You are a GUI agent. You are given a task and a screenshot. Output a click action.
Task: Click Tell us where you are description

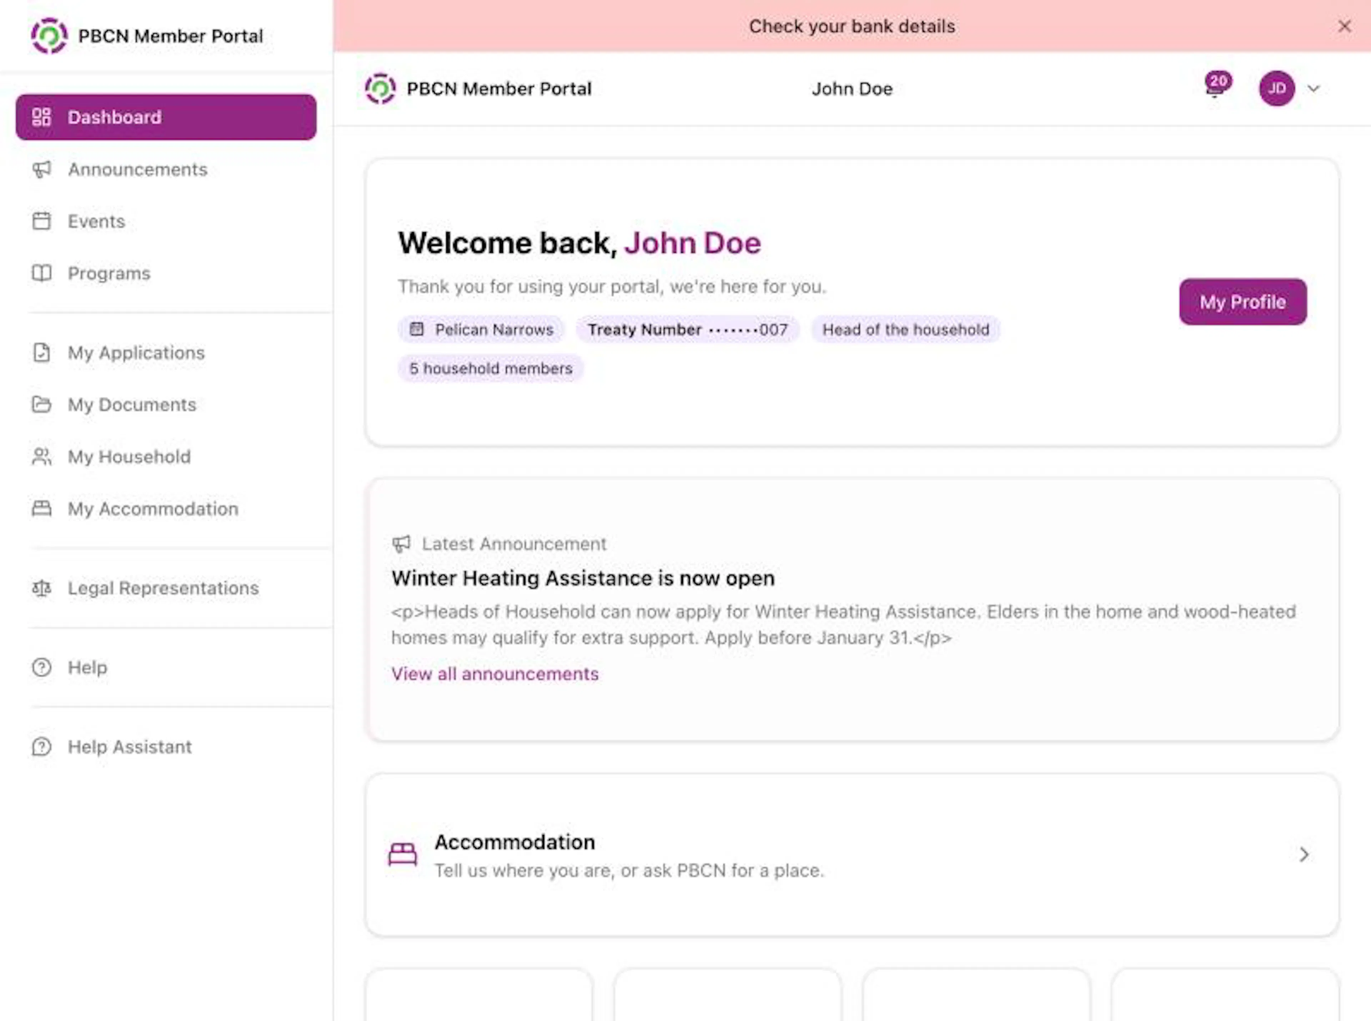(x=629, y=870)
